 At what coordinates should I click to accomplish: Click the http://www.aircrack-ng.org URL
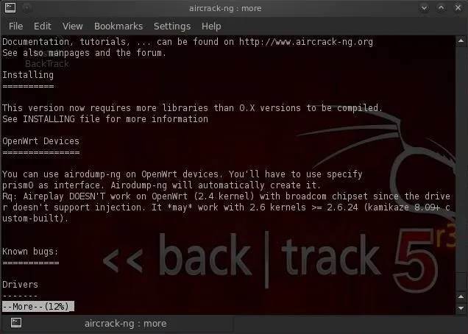[306, 42]
